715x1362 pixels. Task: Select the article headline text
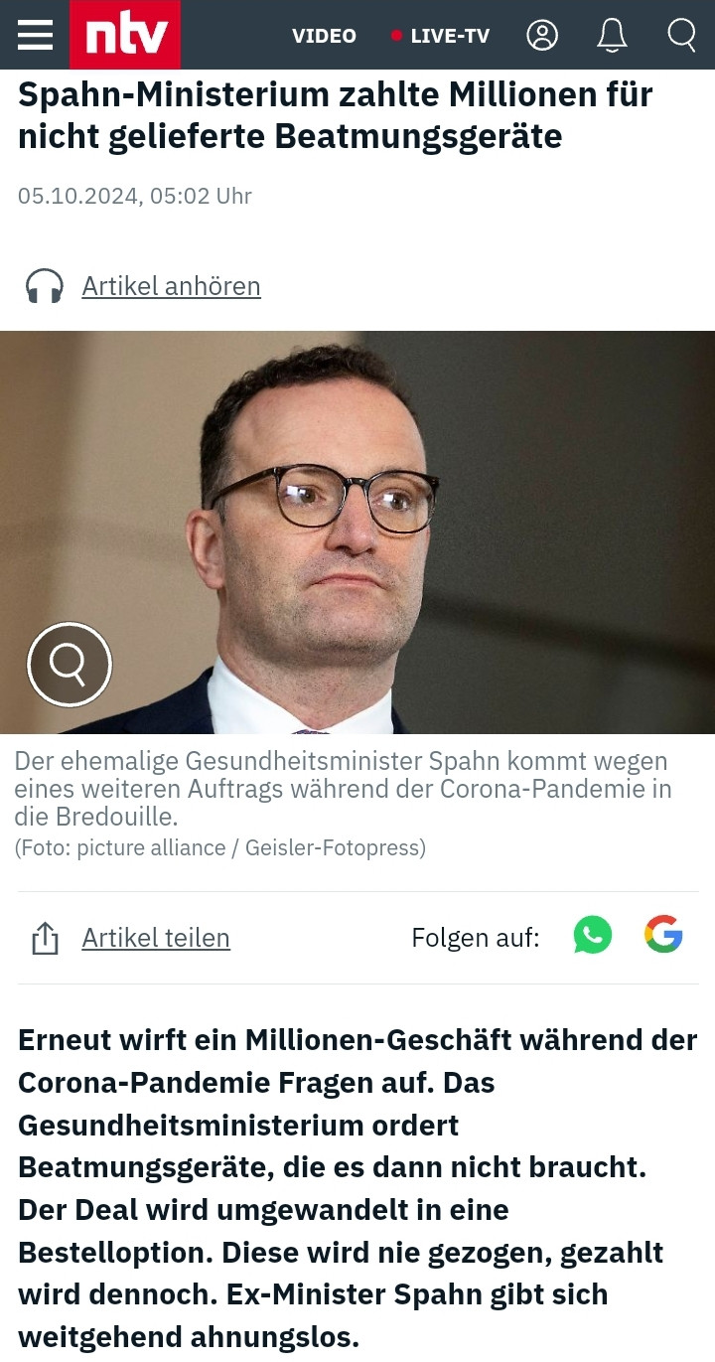click(x=336, y=115)
